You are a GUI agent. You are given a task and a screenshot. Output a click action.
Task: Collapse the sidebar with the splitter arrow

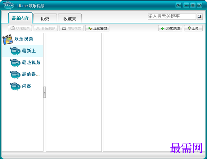[x=45, y=92]
